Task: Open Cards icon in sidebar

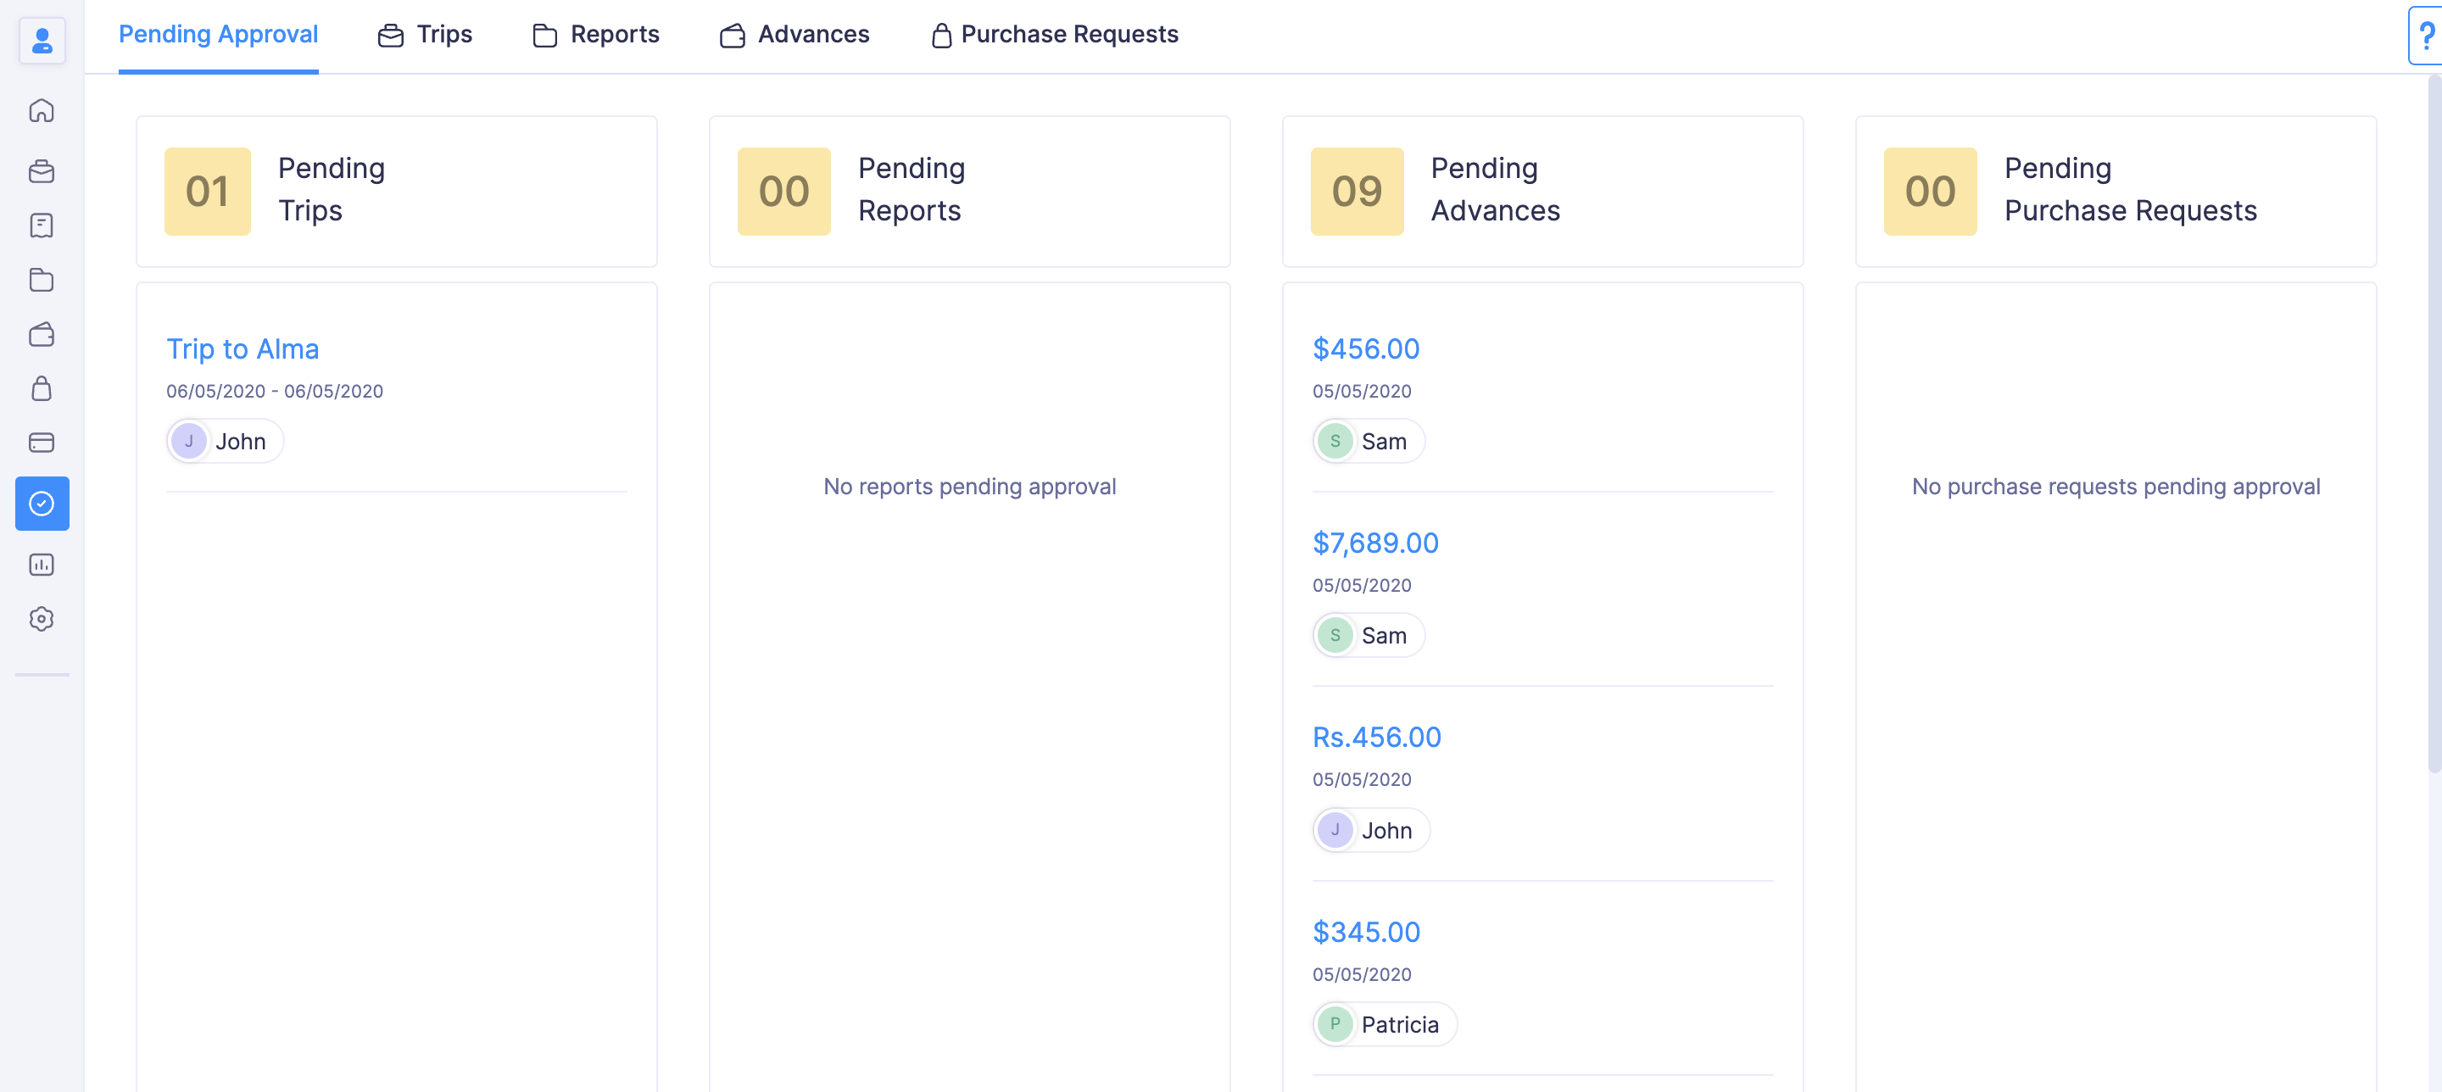Action: click(42, 443)
